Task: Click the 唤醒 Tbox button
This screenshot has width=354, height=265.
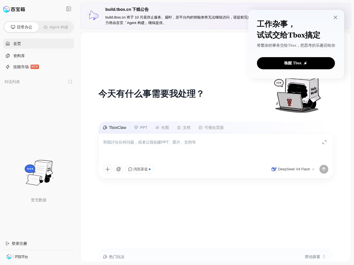Action: (x=296, y=63)
